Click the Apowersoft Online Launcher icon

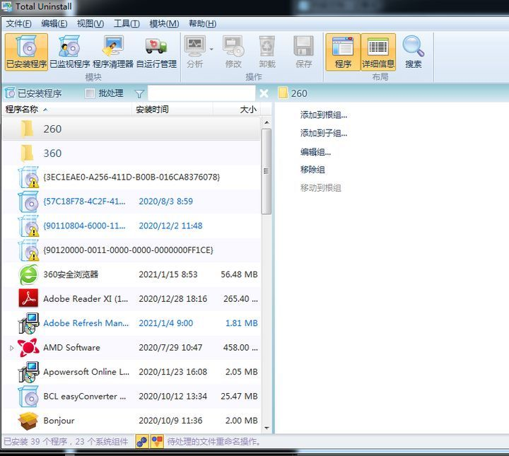click(28, 372)
